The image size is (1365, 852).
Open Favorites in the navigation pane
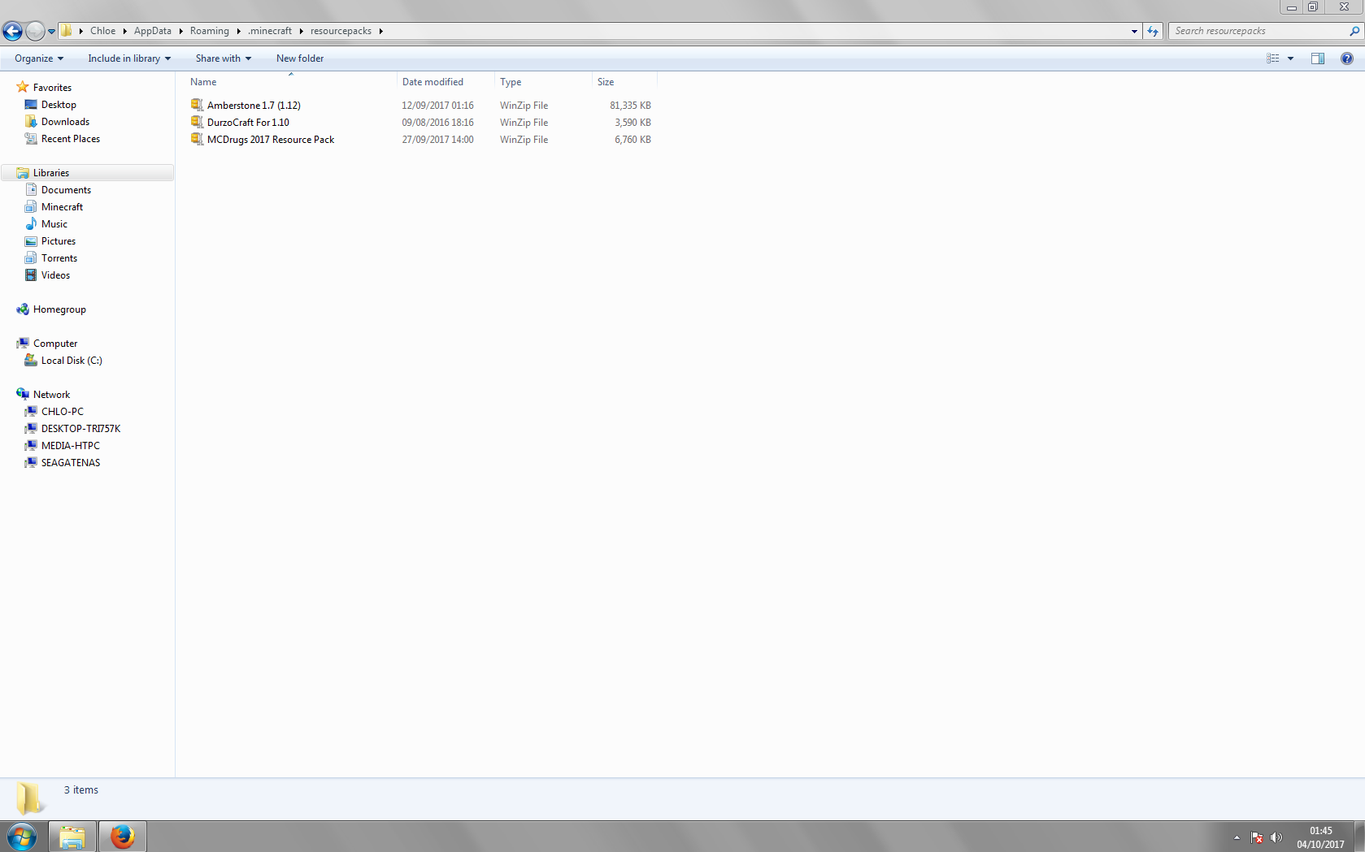[52, 88]
